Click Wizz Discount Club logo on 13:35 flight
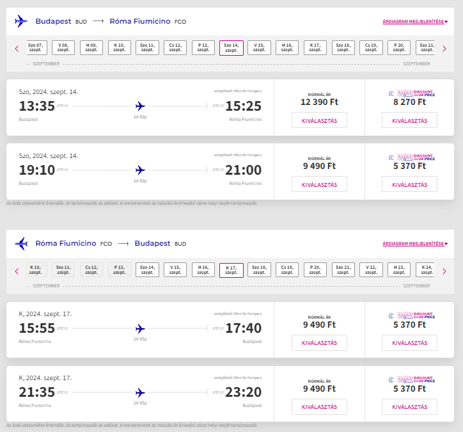Viewport: 463px width, 432px height. (412, 93)
